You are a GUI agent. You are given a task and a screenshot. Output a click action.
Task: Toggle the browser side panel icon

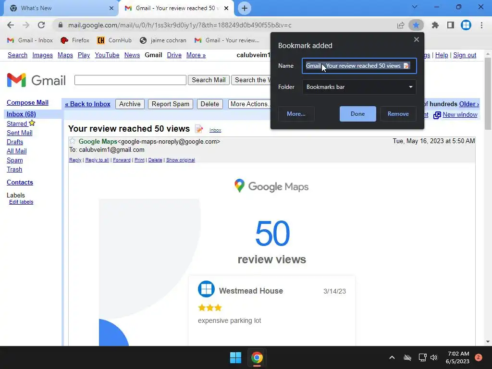click(x=451, y=25)
